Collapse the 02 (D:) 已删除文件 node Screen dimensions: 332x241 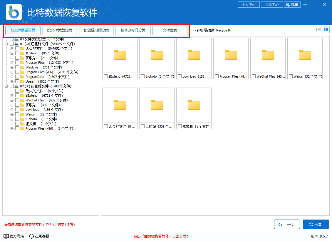6,86
